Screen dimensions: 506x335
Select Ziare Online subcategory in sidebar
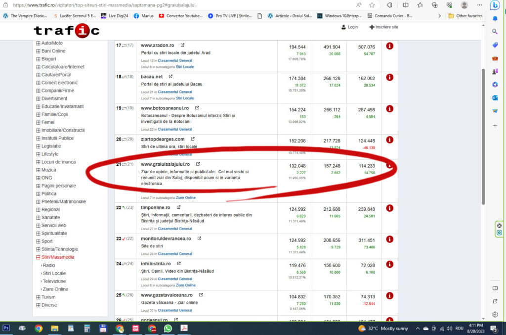(x=55, y=289)
